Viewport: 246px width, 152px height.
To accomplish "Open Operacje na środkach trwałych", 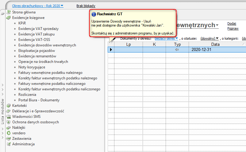I will pos(43,62).
